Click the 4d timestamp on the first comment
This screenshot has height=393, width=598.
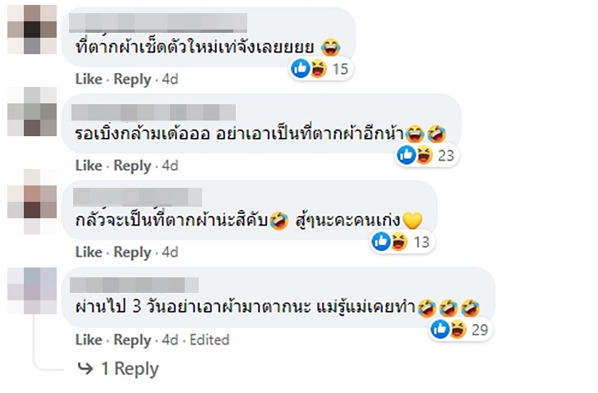pos(169,80)
